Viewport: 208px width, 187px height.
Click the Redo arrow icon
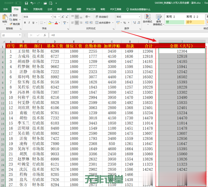tap(39, 3)
